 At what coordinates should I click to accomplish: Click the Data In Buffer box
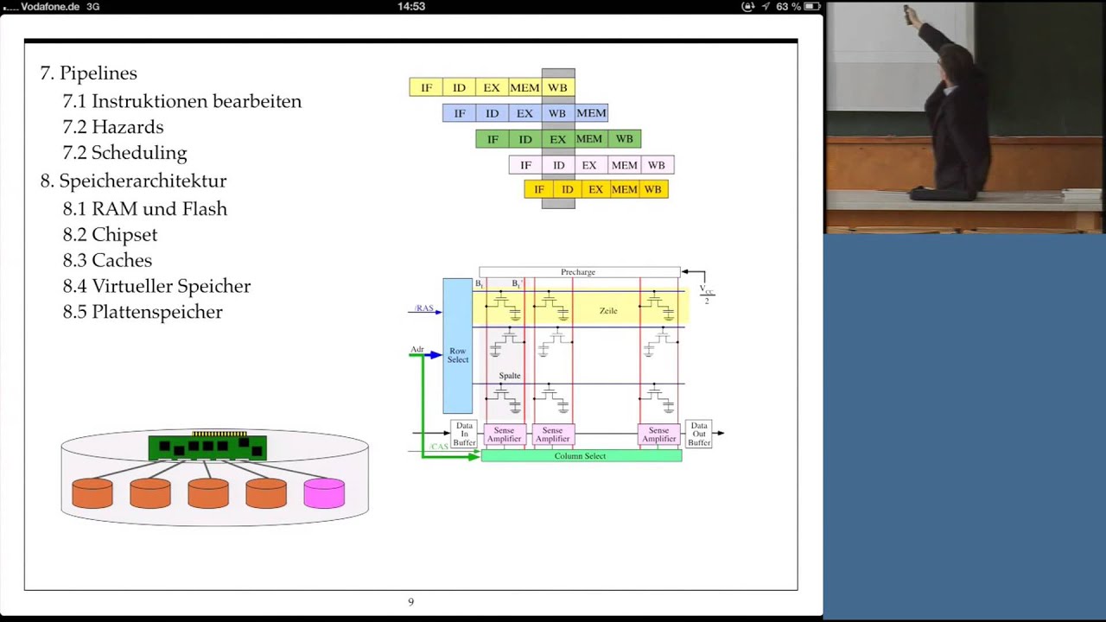point(464,434)
